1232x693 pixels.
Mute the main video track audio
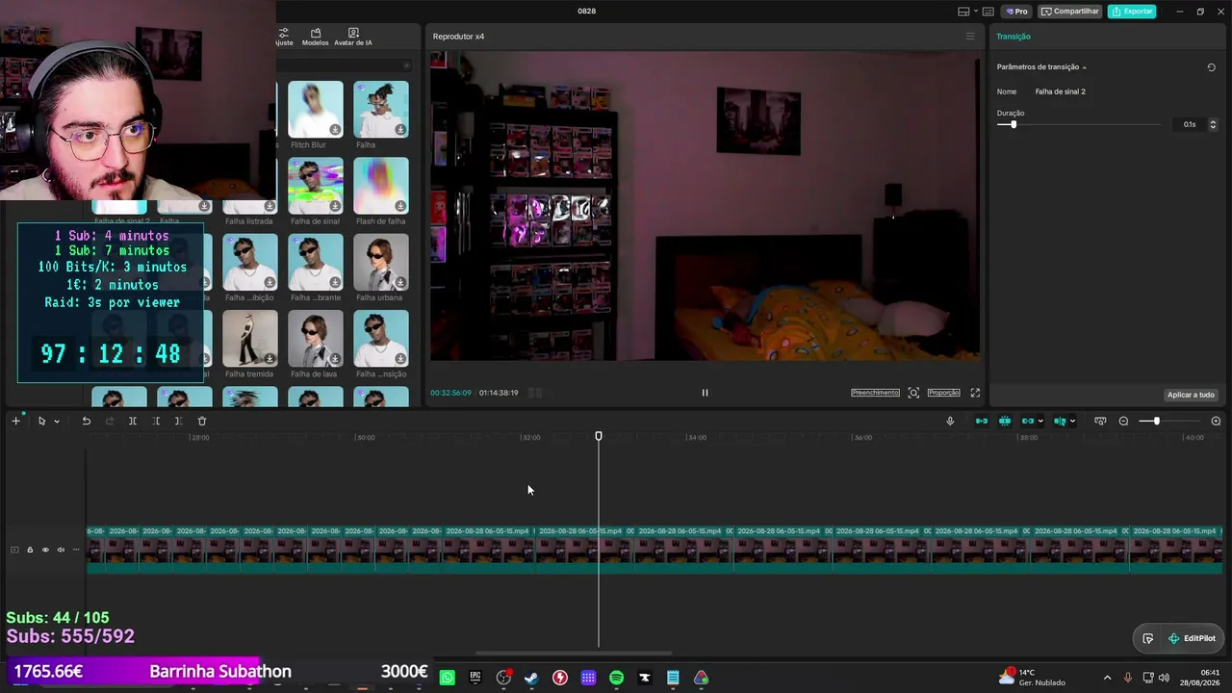61,550
